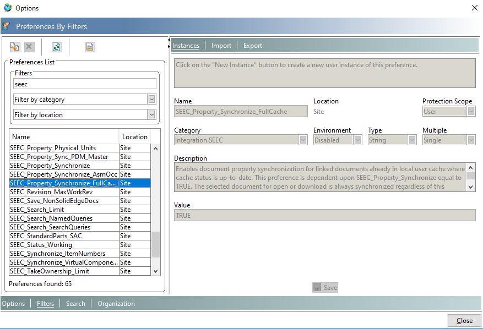Viewport: 483px width, 329px height.
Task: Switch to the Import tab
Action: (x=221, y=46)
